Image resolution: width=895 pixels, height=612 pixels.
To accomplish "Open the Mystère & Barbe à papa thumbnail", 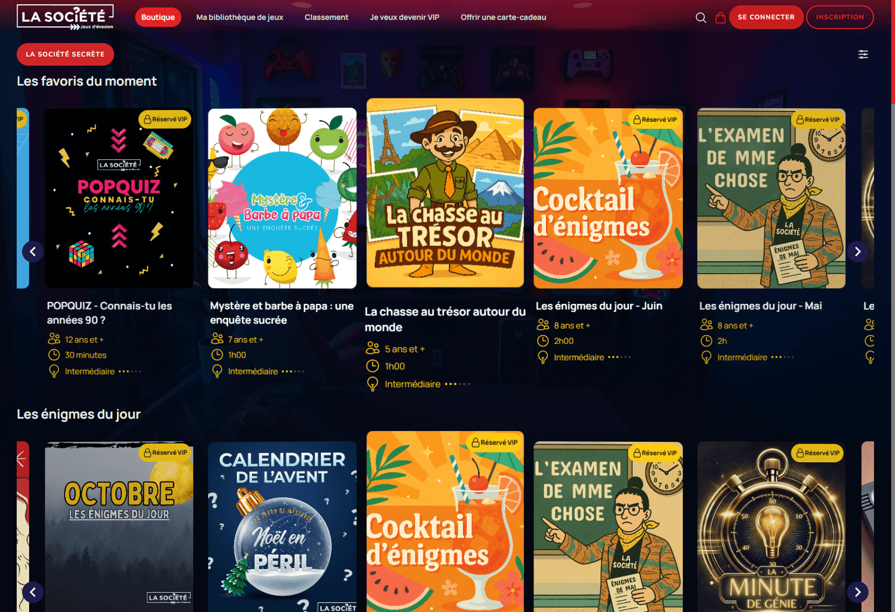I will (x=282, y=198).
